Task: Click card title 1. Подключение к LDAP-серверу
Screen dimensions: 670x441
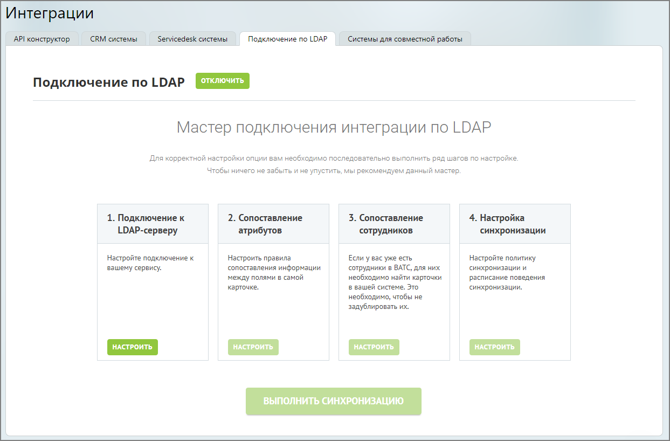Action: pos(147,224)
